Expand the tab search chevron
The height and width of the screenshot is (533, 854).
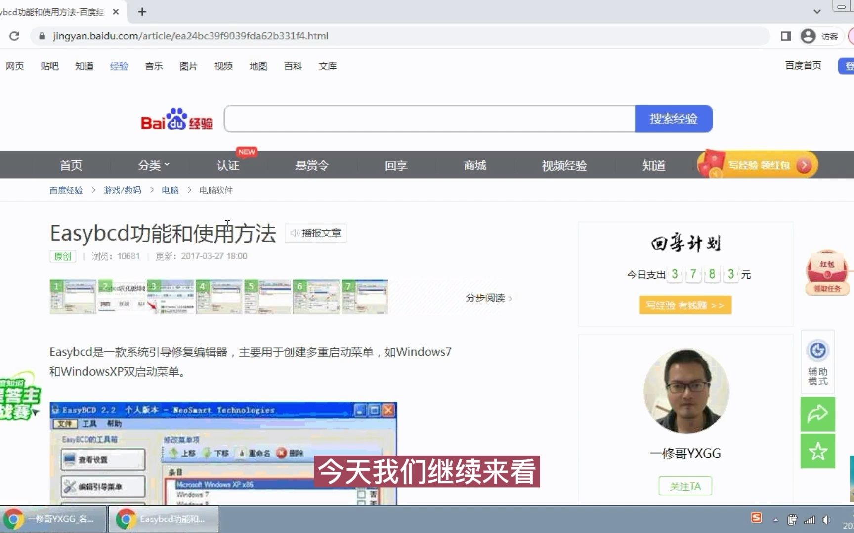click(x=817, y=11)
